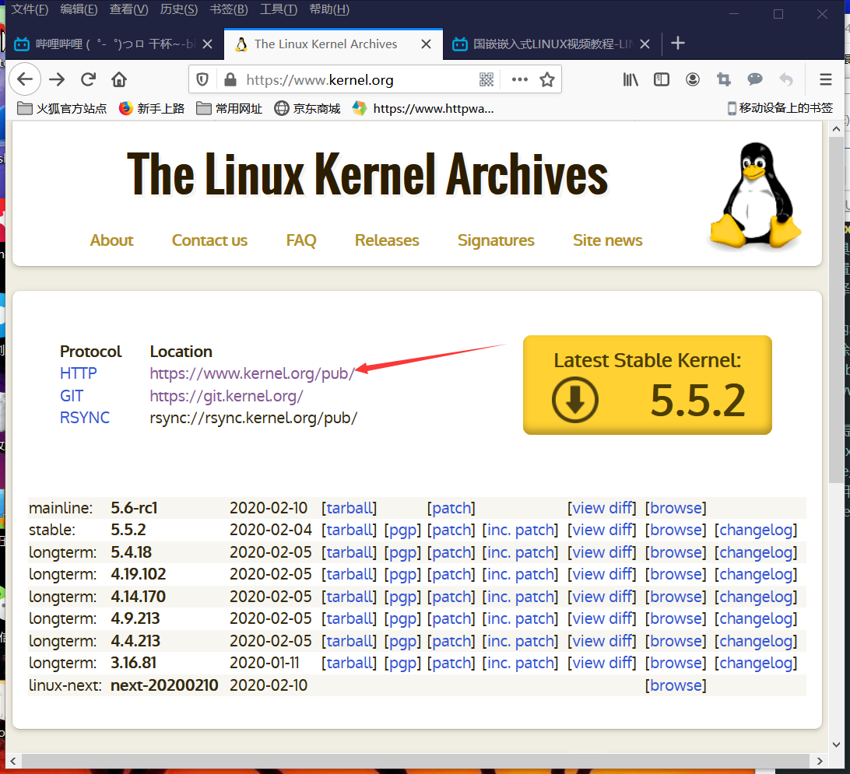The width and height of the screenshot is (850, 774).
Task: Show tracking protection shield info
Action: pos(202,79)
